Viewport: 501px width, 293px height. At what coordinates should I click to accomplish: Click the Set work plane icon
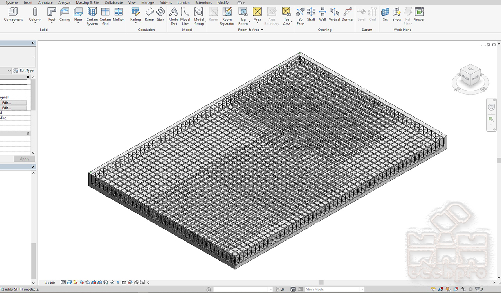pyautogui.click(x=386, y=14)
